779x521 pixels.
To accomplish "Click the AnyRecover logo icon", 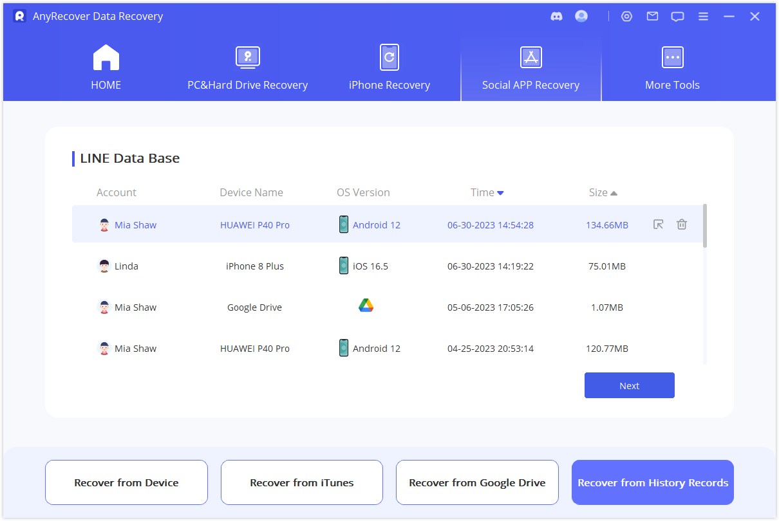I will pyautogui.click(x=19, y=16).
